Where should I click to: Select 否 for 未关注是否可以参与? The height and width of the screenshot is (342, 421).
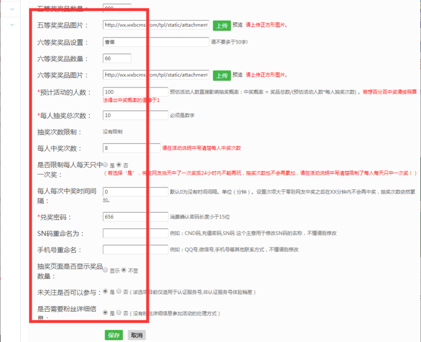[x=119, y=291]
